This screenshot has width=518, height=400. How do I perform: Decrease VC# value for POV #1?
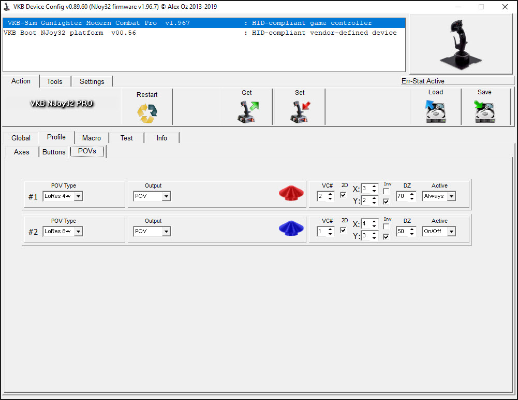coord(330,198)
